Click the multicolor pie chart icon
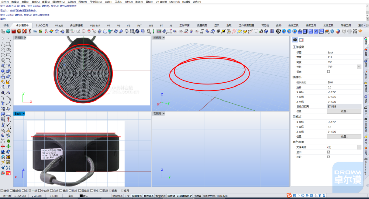369x199 pixels. tap(338, 31)
